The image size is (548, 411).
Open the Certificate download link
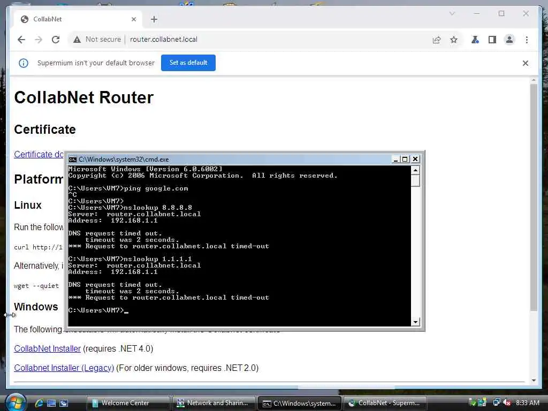[39, 155]
